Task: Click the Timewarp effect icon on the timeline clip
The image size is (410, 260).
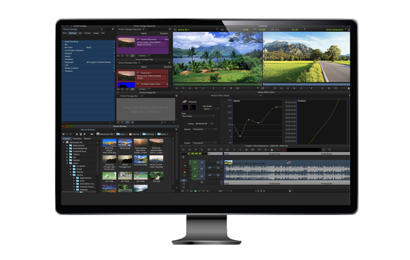Action: point(289,162)
